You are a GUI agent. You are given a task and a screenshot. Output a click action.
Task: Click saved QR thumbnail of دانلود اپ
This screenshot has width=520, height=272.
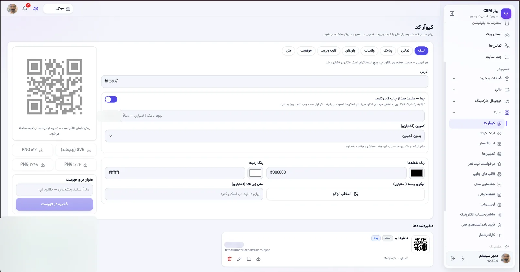point(421,244)
